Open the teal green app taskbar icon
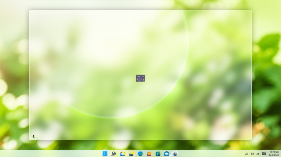The height and width of the screenshot is (157, 281). [158, 154]
